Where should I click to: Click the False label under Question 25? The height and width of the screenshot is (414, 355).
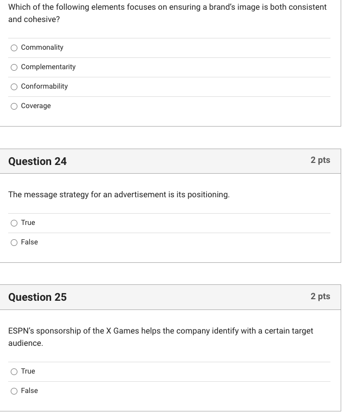tap(30, 391)
